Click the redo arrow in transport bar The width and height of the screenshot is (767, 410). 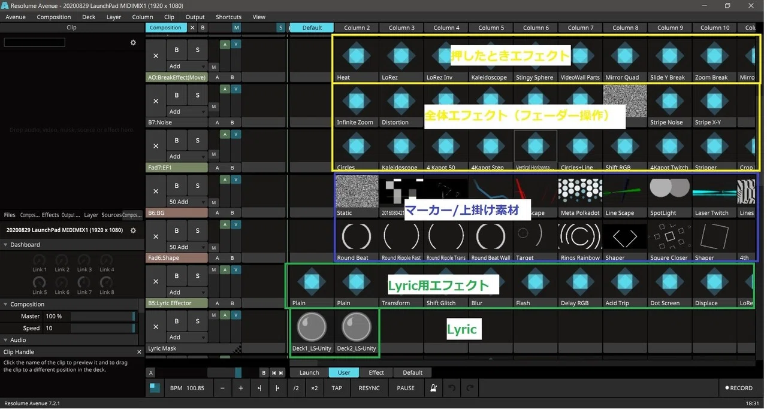coord(470,388)
